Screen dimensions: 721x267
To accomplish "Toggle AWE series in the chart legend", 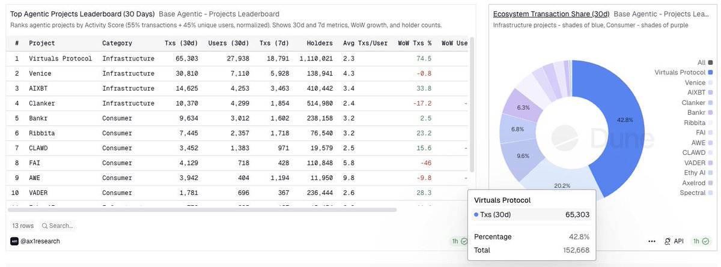I will coord(702,143).
